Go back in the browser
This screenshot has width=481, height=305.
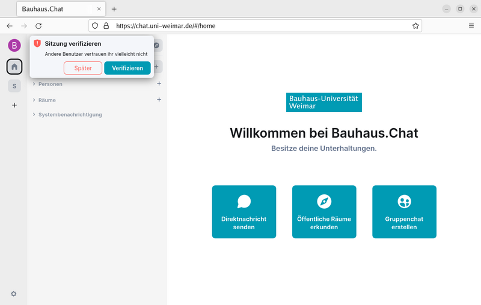point(10,26)
